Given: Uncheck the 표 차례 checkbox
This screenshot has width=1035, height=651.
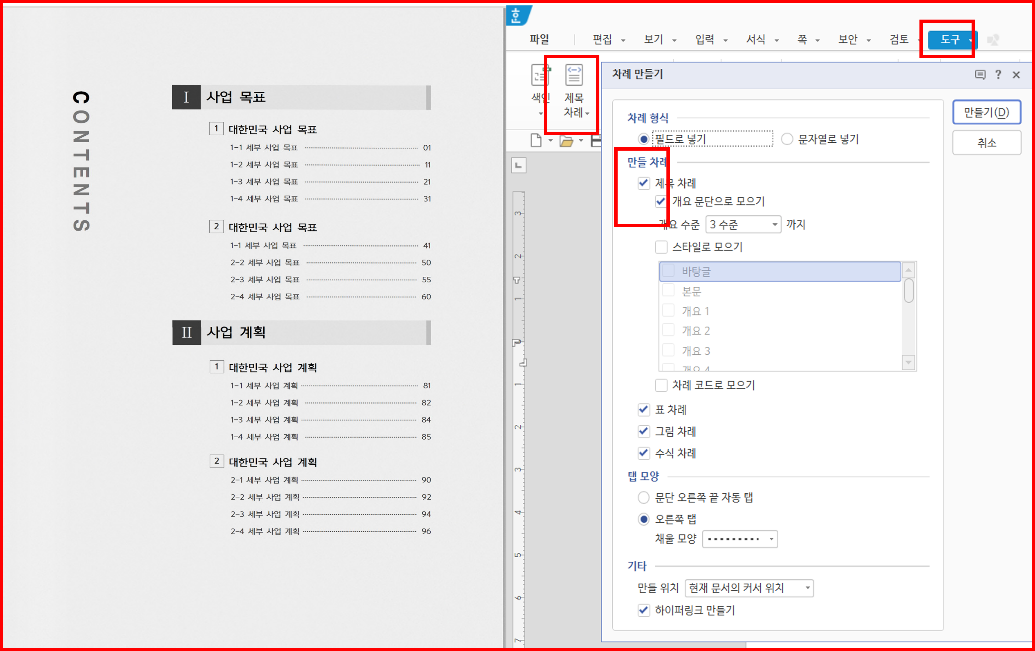Looking at the screenshot, I should tap(644, 410).
